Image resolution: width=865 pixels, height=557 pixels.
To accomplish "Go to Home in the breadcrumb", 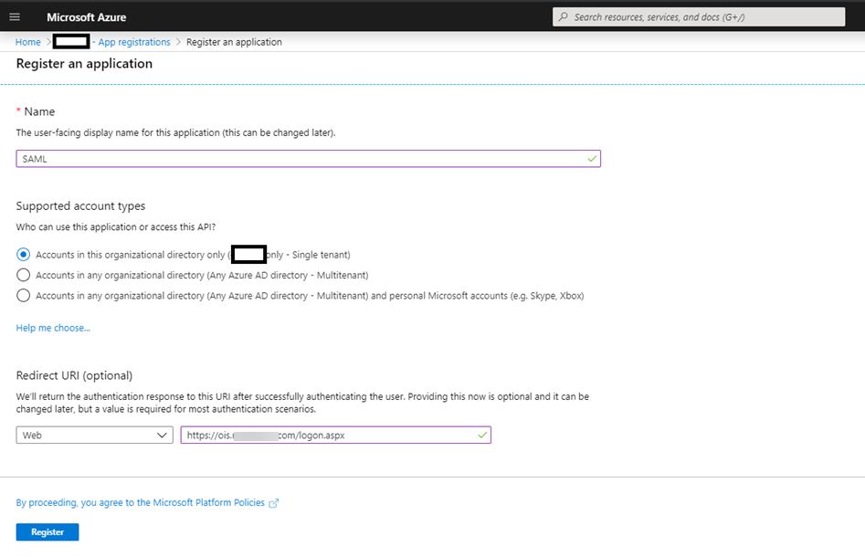I will pyautogui.click(x=28, y=42).
